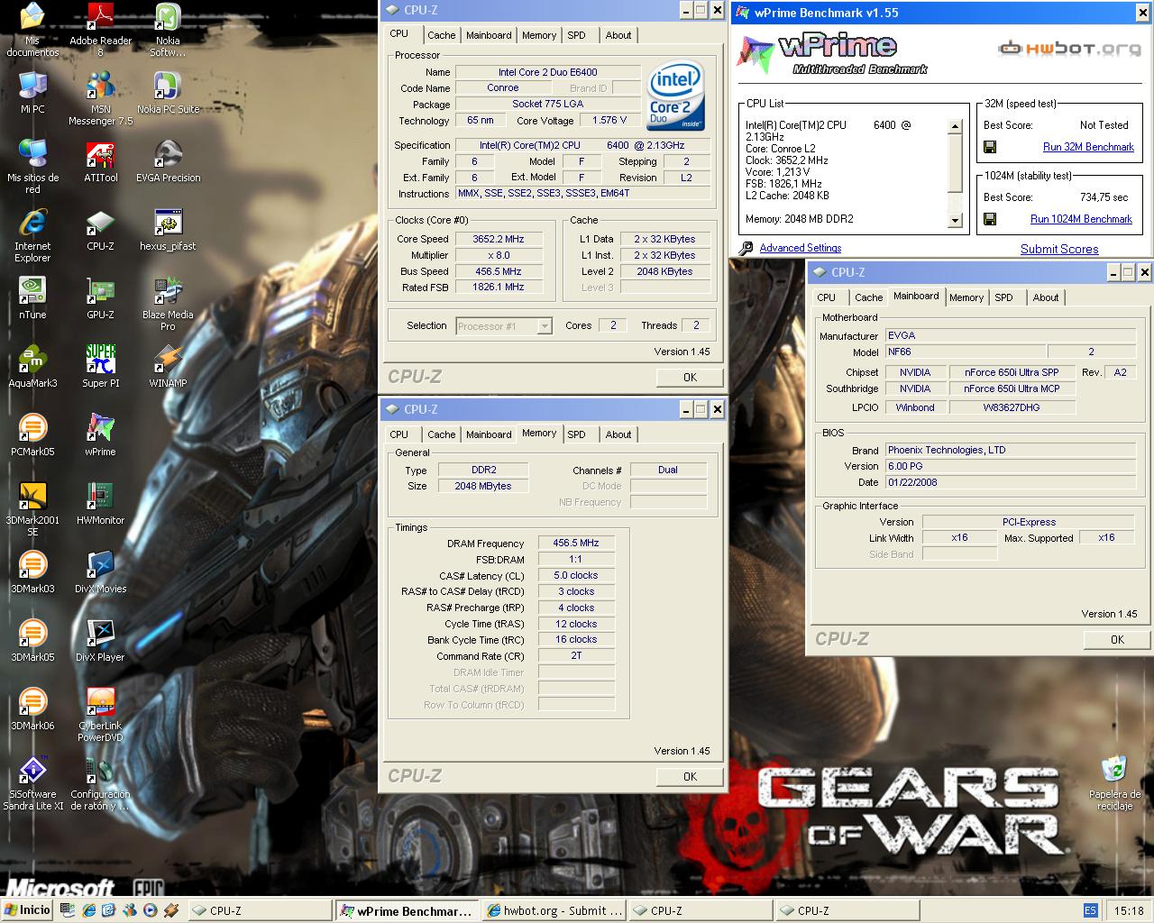Expand the Processor #1 selection dropdown

(545, 326)
